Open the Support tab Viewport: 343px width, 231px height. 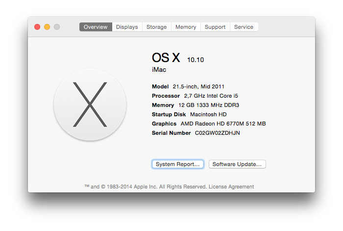pyautogui.click(x=215, y=27)
